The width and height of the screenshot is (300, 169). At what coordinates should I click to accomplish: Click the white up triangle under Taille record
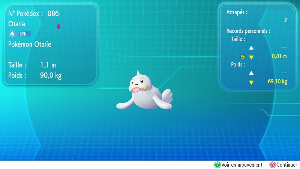pos(251,48)
